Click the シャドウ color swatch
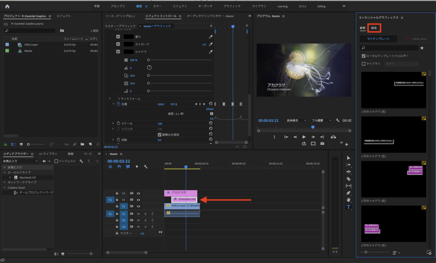The height and width of the screenshot is (263, 436). click(129, 51)
